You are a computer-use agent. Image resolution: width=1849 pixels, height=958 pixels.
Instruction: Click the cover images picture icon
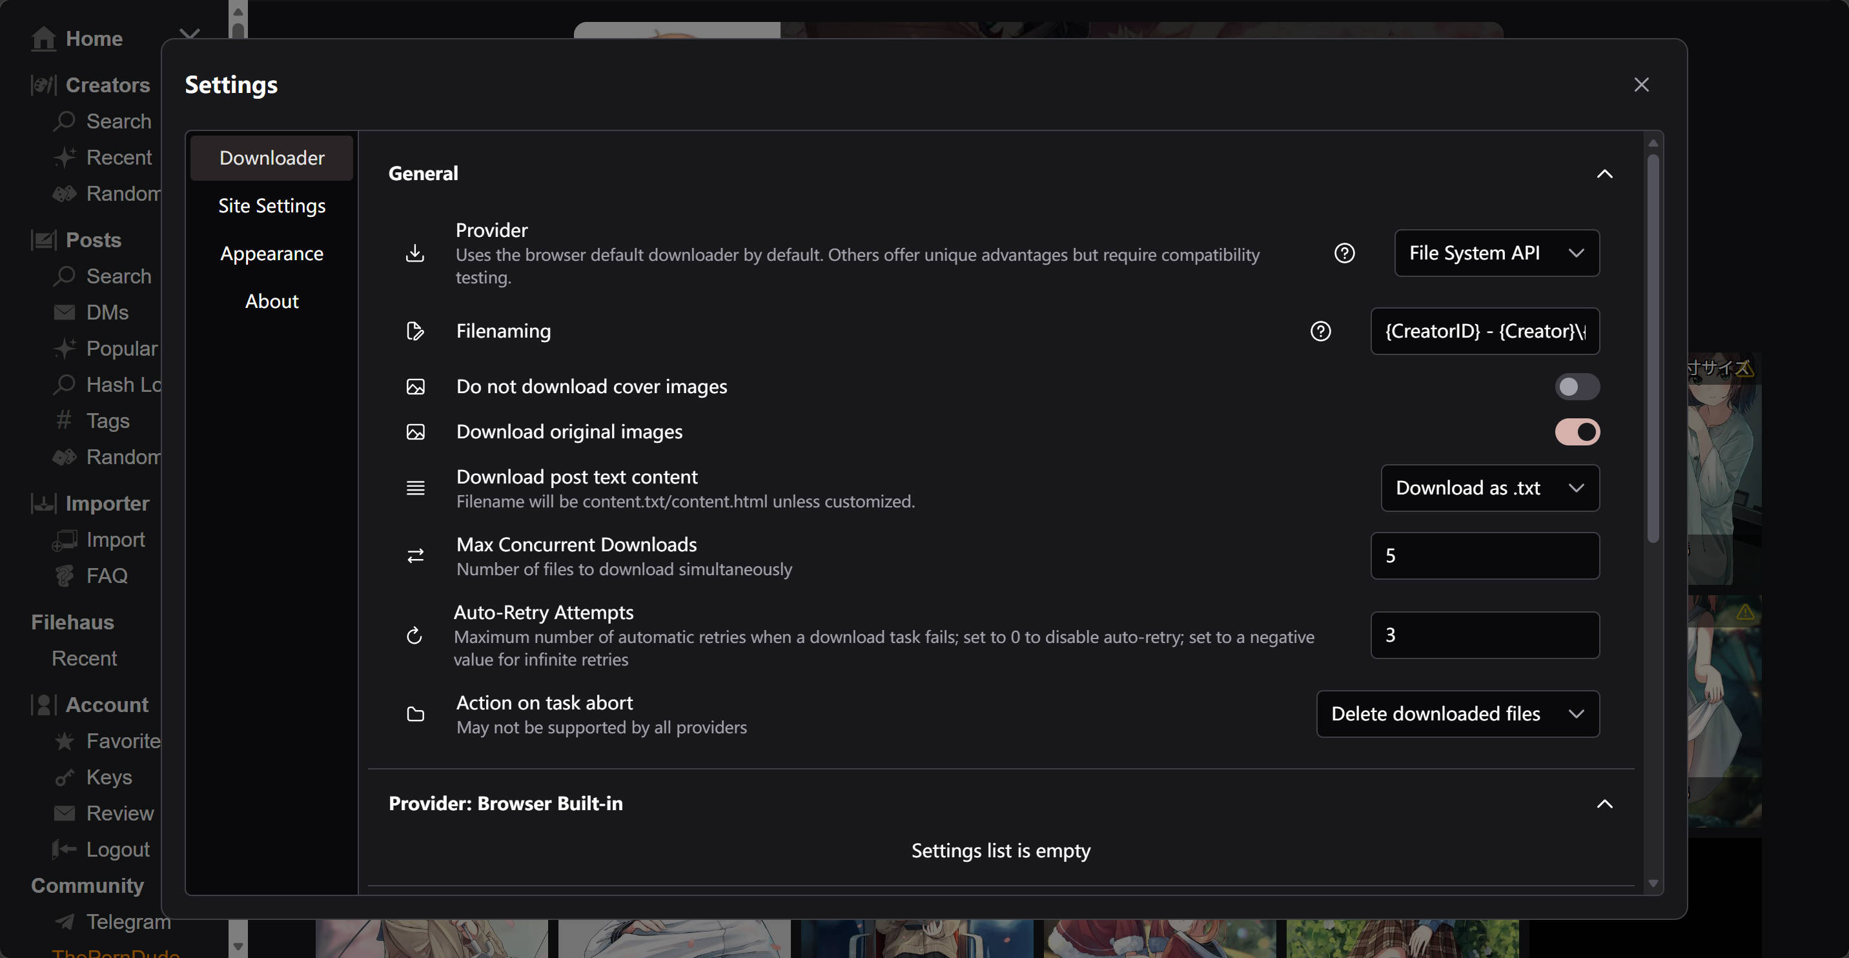(x=416, y=387)
